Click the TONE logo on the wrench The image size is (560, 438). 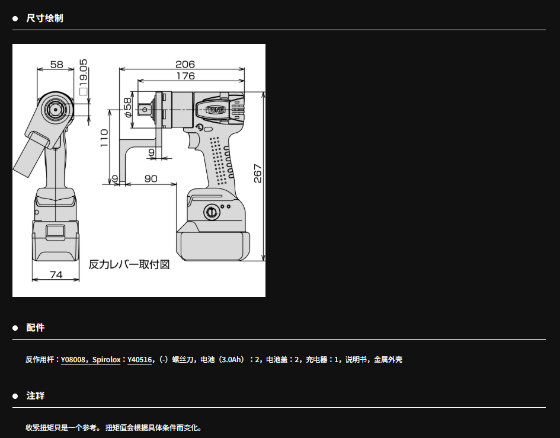(x=215, y=110)
